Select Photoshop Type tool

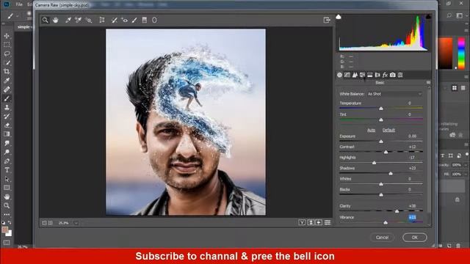click(7, 170)
